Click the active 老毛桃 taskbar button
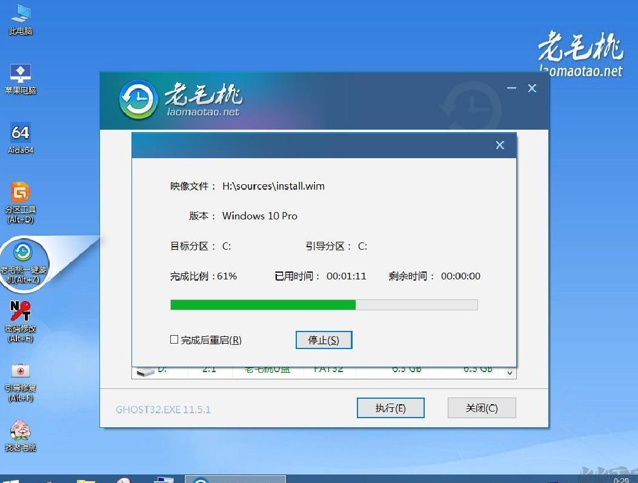Viewport: 638px width, 483px height. pyautogui.click(x=235, y=479)
